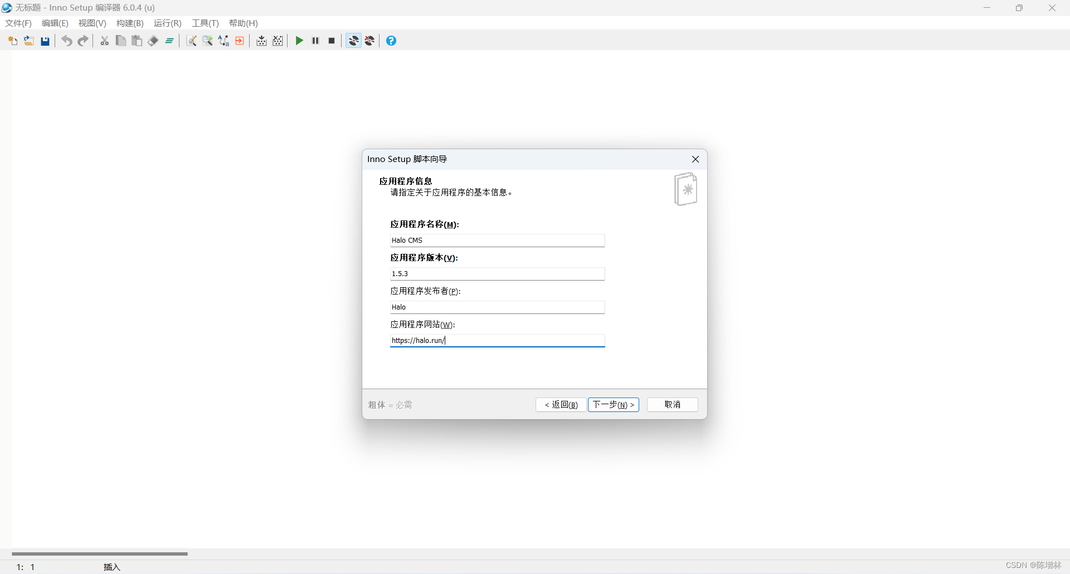1070x574 pixels.
Task: Undo the last action with the toolbar arrow
Action: [66, 41]
